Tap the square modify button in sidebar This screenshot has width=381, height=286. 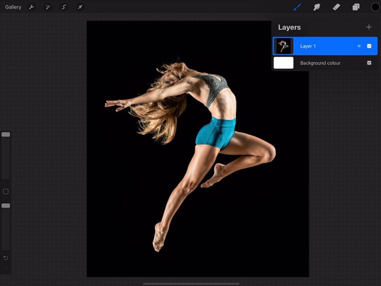[x=6, y=191]
